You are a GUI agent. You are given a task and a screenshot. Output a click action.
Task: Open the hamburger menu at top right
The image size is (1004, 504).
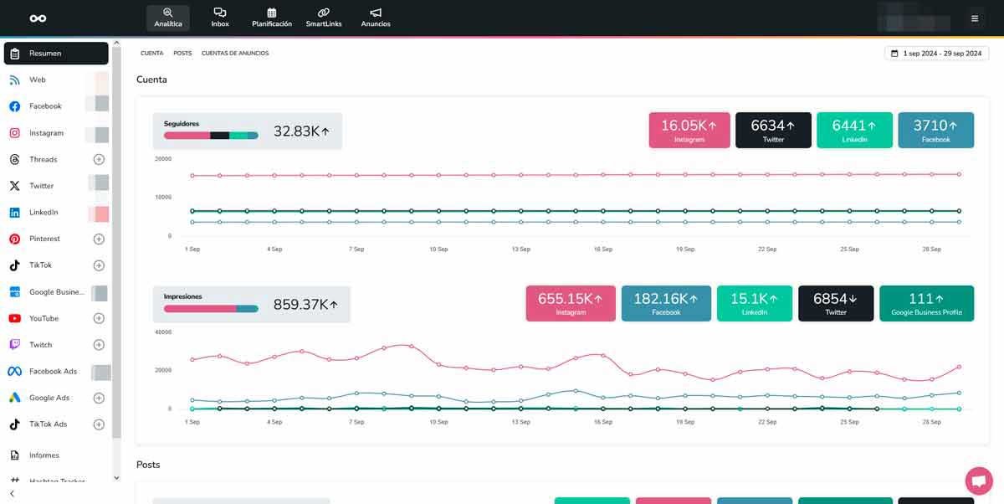pos(974,18)
